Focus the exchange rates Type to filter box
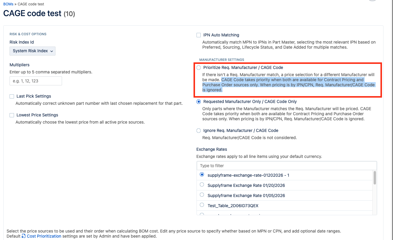This screenshot has width=393, height=240. pos(286,166)
